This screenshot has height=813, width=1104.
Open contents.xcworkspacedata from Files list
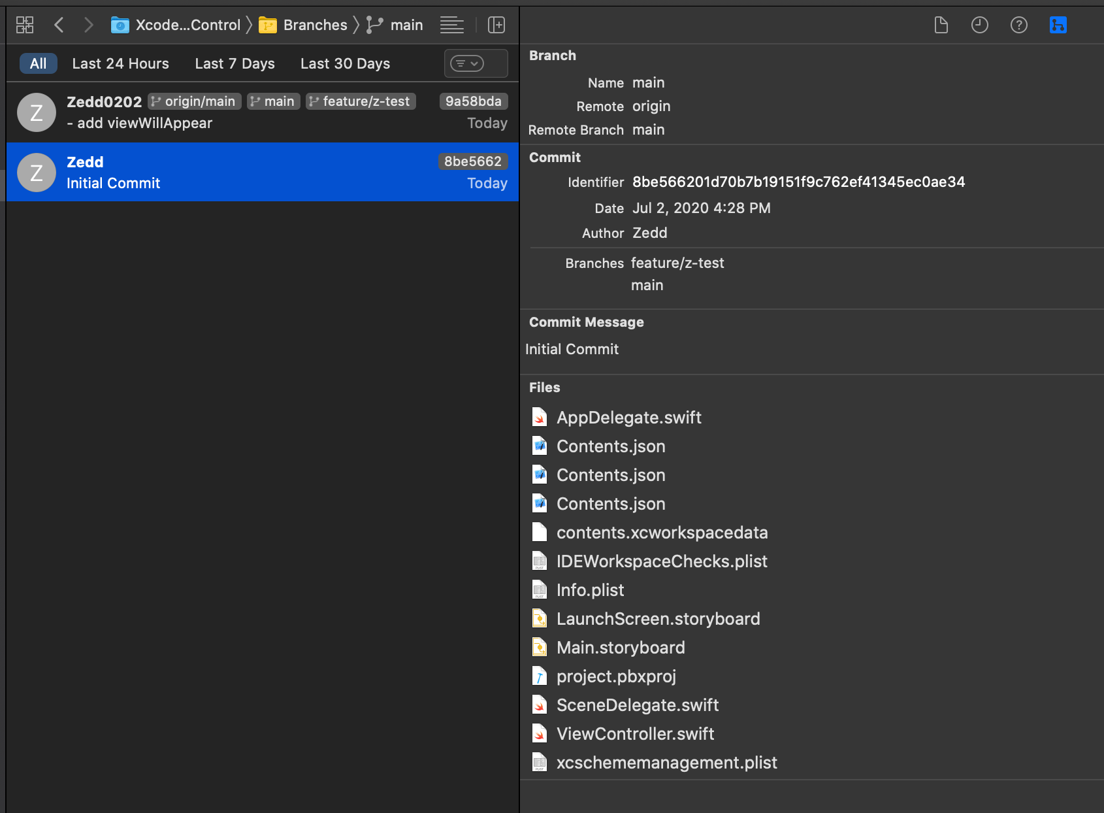(662, 533)
